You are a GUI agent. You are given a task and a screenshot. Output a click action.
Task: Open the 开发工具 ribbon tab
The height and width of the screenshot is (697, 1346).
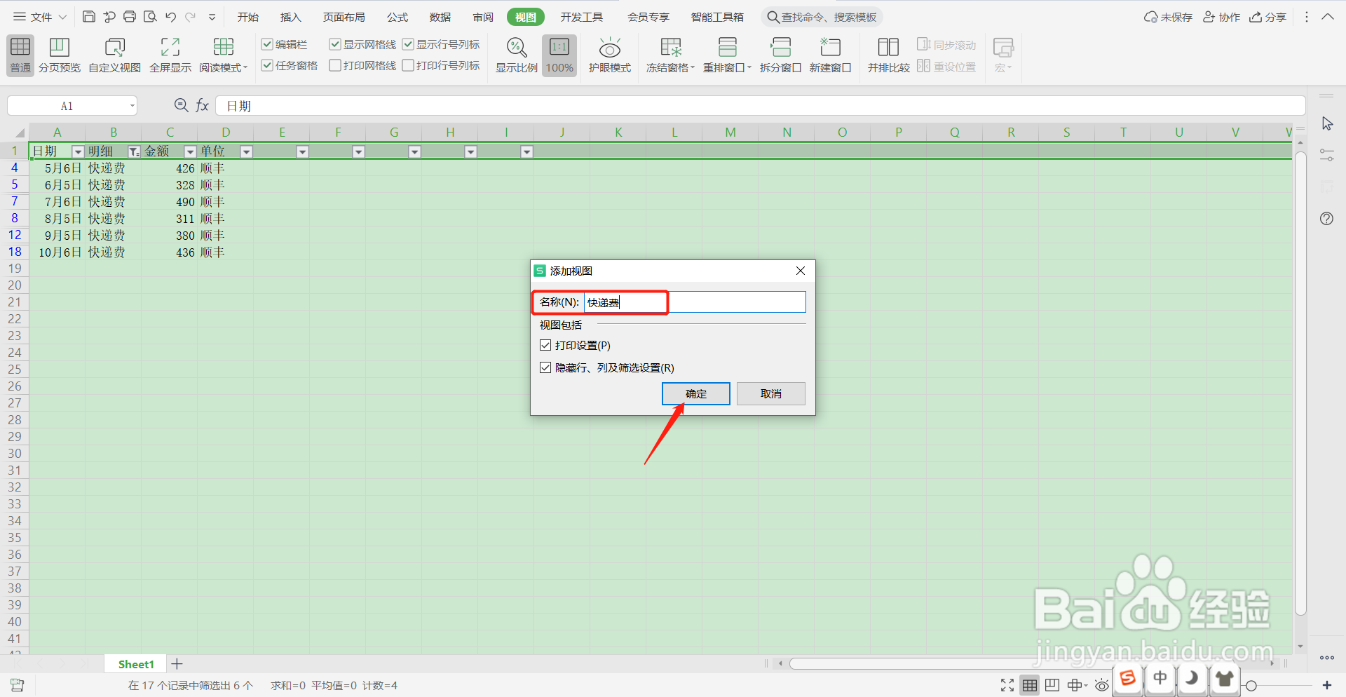point(582,17)
